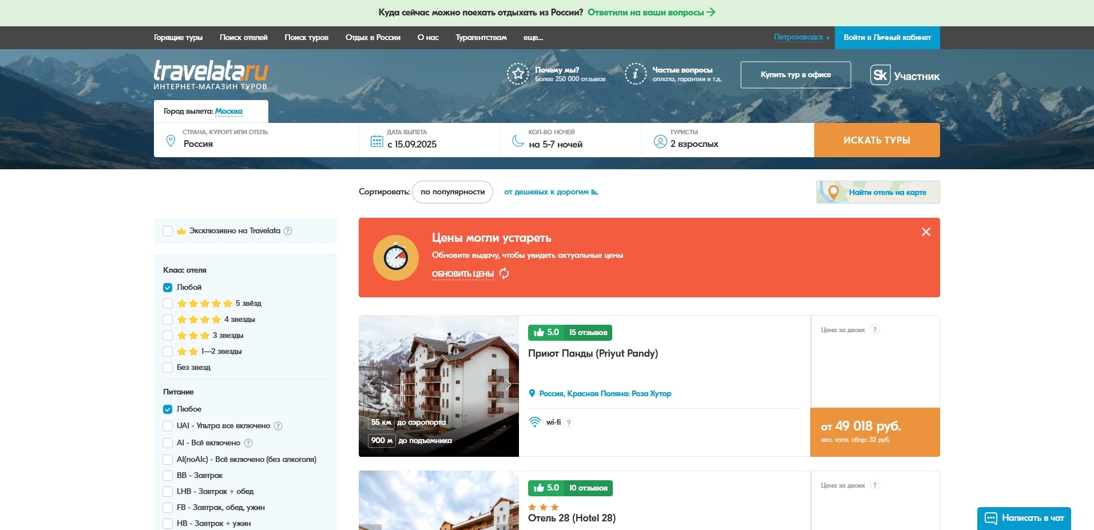The width and height of the screenshot is (1094, 530).
Task: Click the info icon for 'Частые вопросы'
Action: [x=635, y=74]
